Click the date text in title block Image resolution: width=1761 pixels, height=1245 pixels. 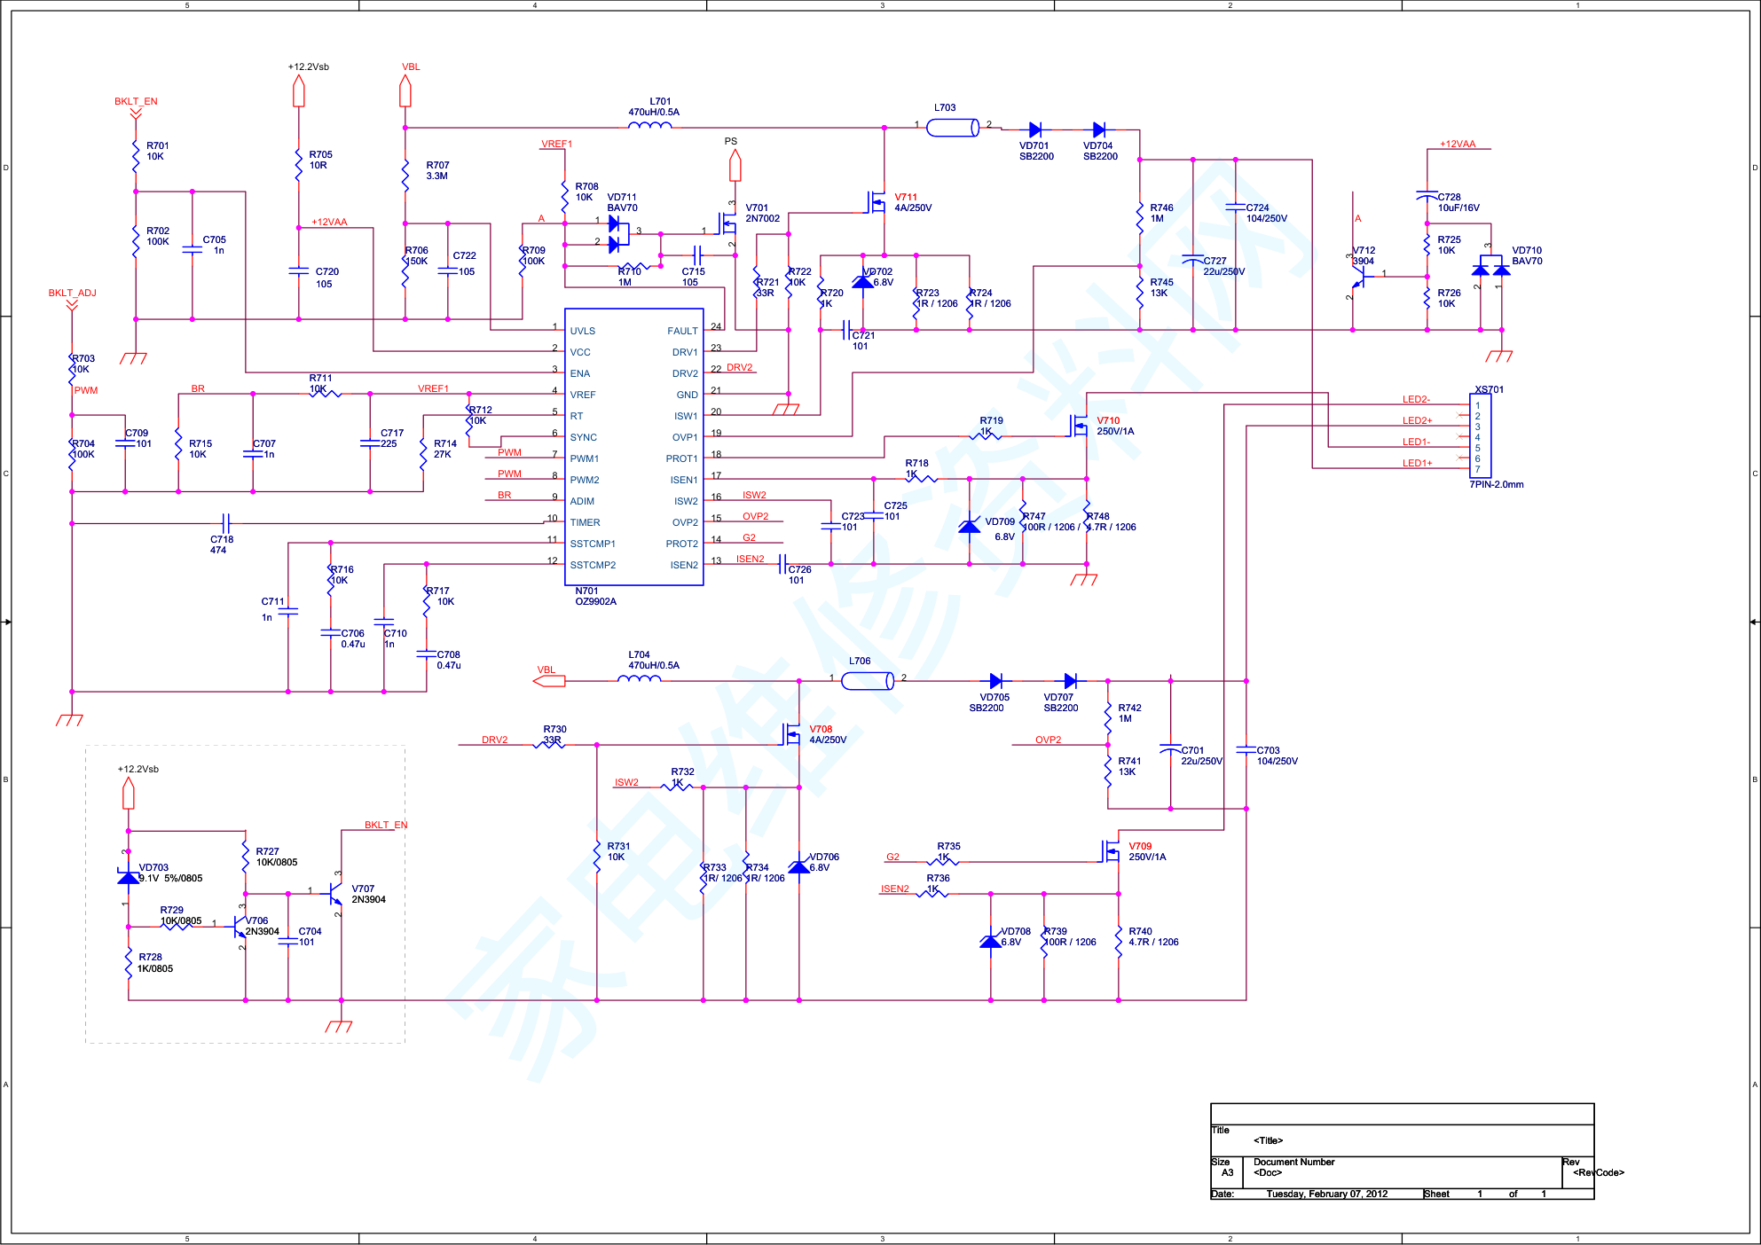[x=1326, y=1194]
